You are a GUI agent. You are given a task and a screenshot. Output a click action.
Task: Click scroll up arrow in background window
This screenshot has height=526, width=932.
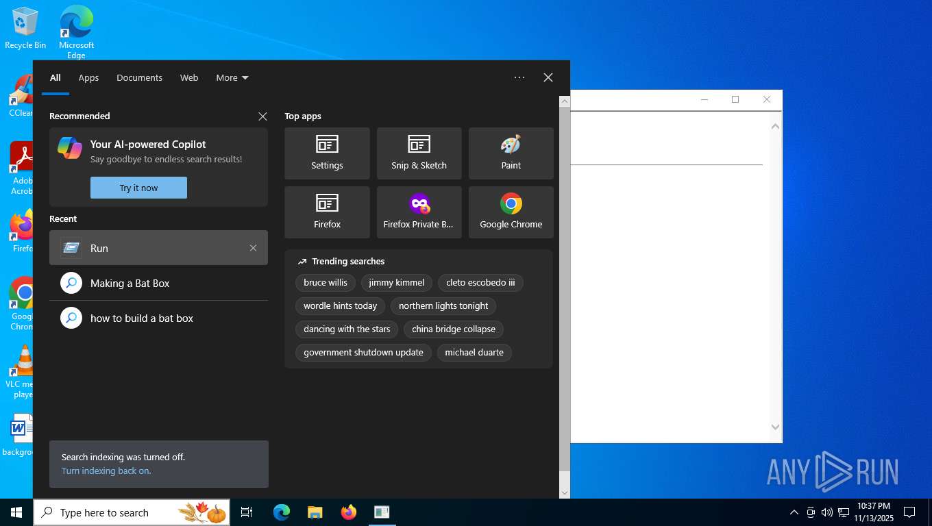click(775, 126)
